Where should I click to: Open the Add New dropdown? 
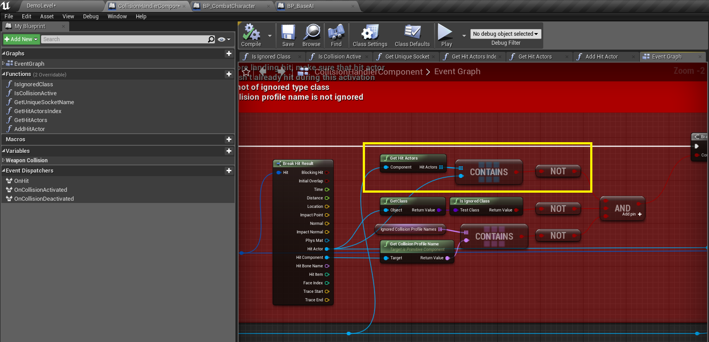[x=21, y=39]
